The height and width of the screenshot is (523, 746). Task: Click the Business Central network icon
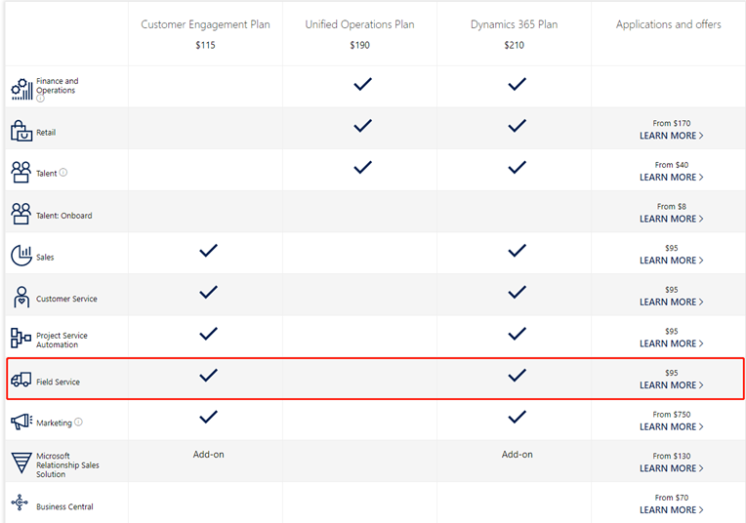(20, 503)
